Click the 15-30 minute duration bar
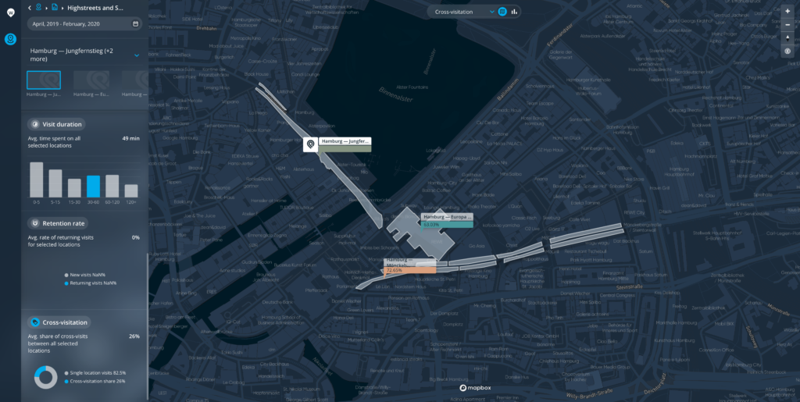Image resolution: width=800 pixels, height=402 pixels. click(74, 188)
